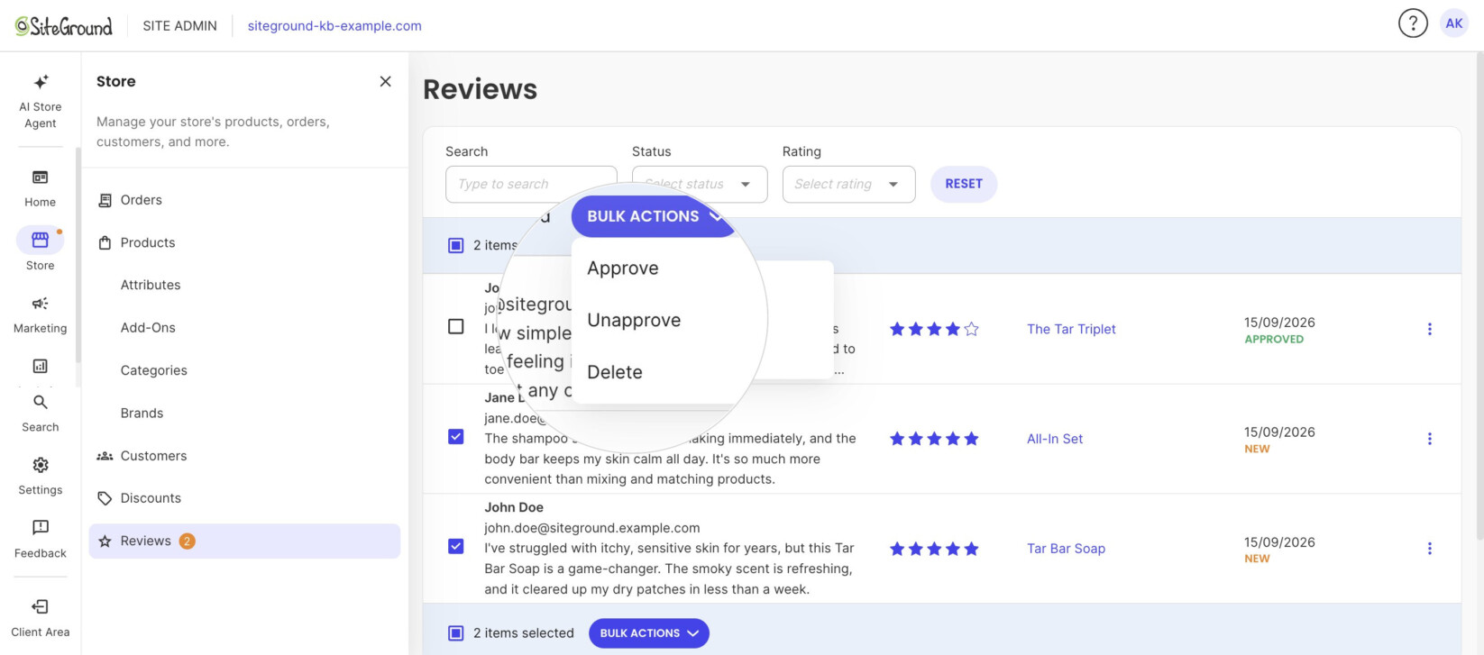Open bottom Bulk Actions dropdown
Image resolution: width=1484 pixels, height=655 pixels.
tap(649, 633)
